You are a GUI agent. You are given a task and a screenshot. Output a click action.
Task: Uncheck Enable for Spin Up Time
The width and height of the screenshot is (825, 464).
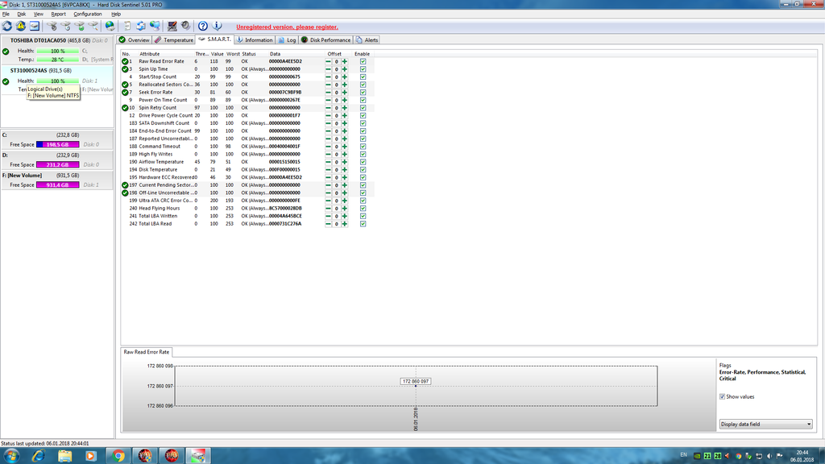(x=363, y=69)
